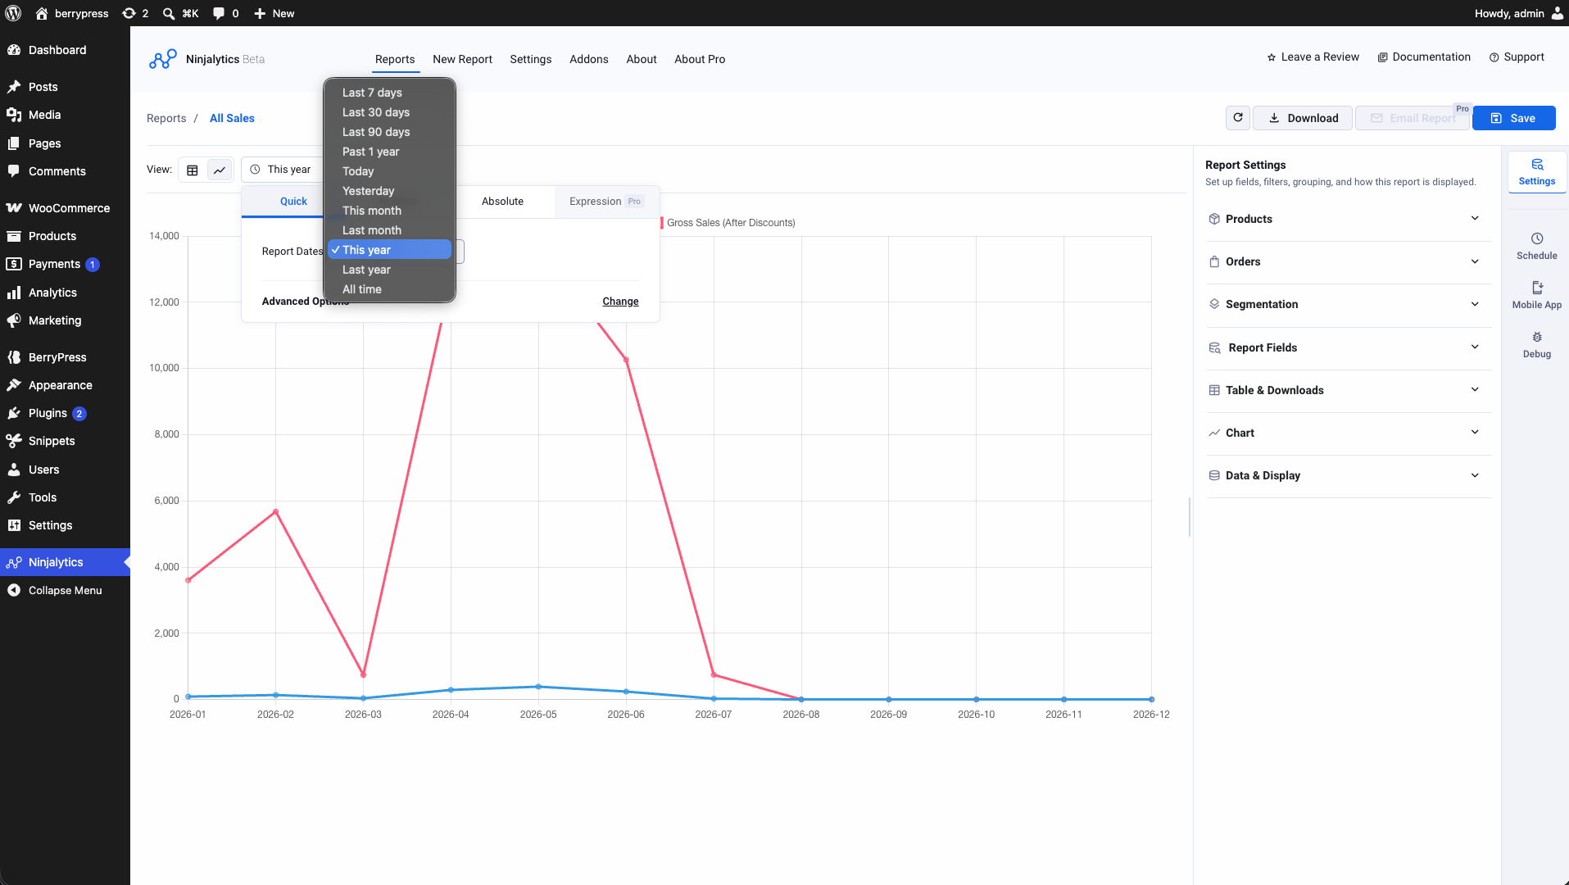Expand the Report Fields section
The image size is (1569, 885).
[1348, 347]
